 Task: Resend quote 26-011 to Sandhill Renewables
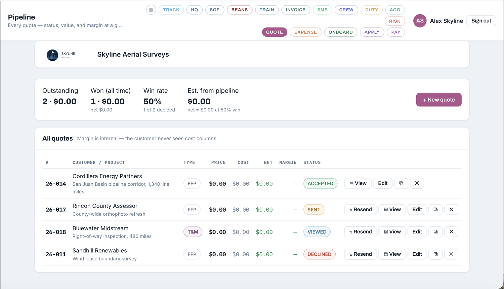[361, 254]
